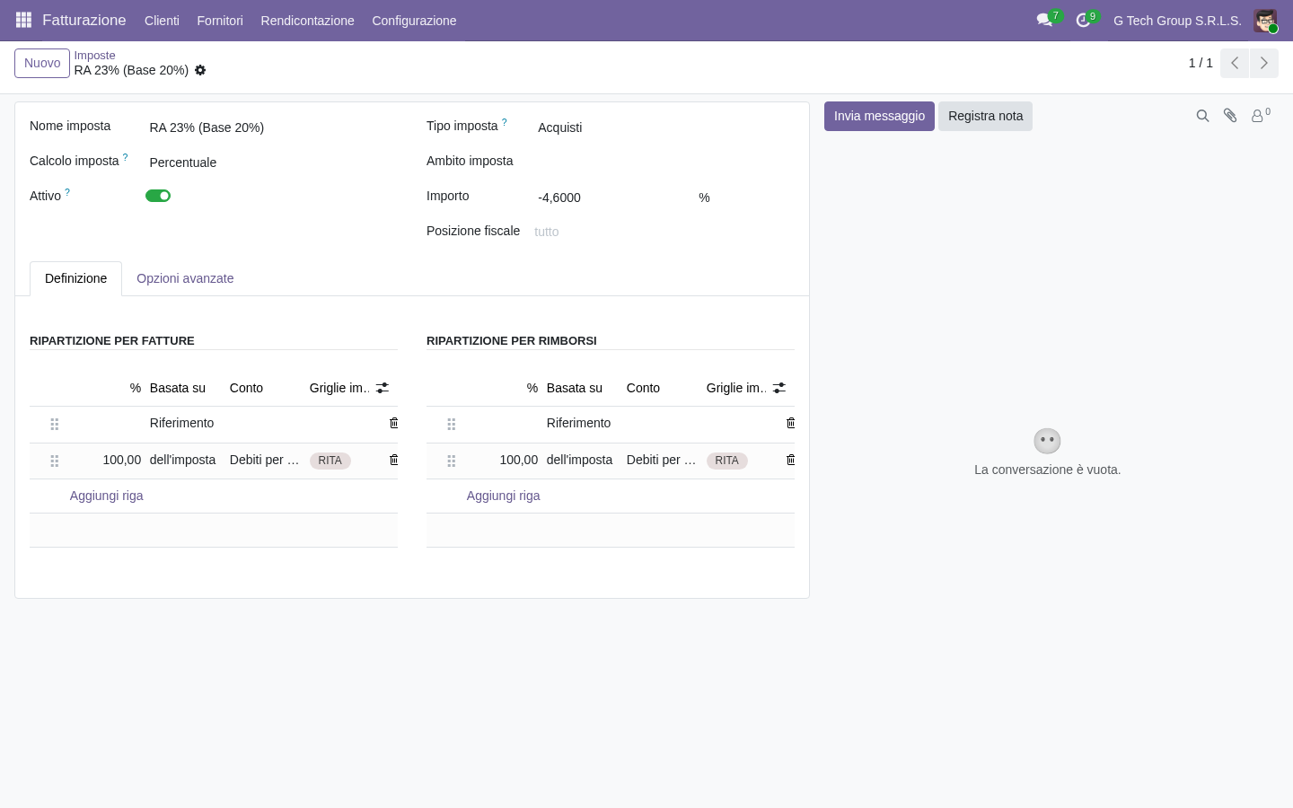The width and height of the screenshot is (1293, 808).
Task: Click the Invia messaggio button
Action: pos(879,116)
